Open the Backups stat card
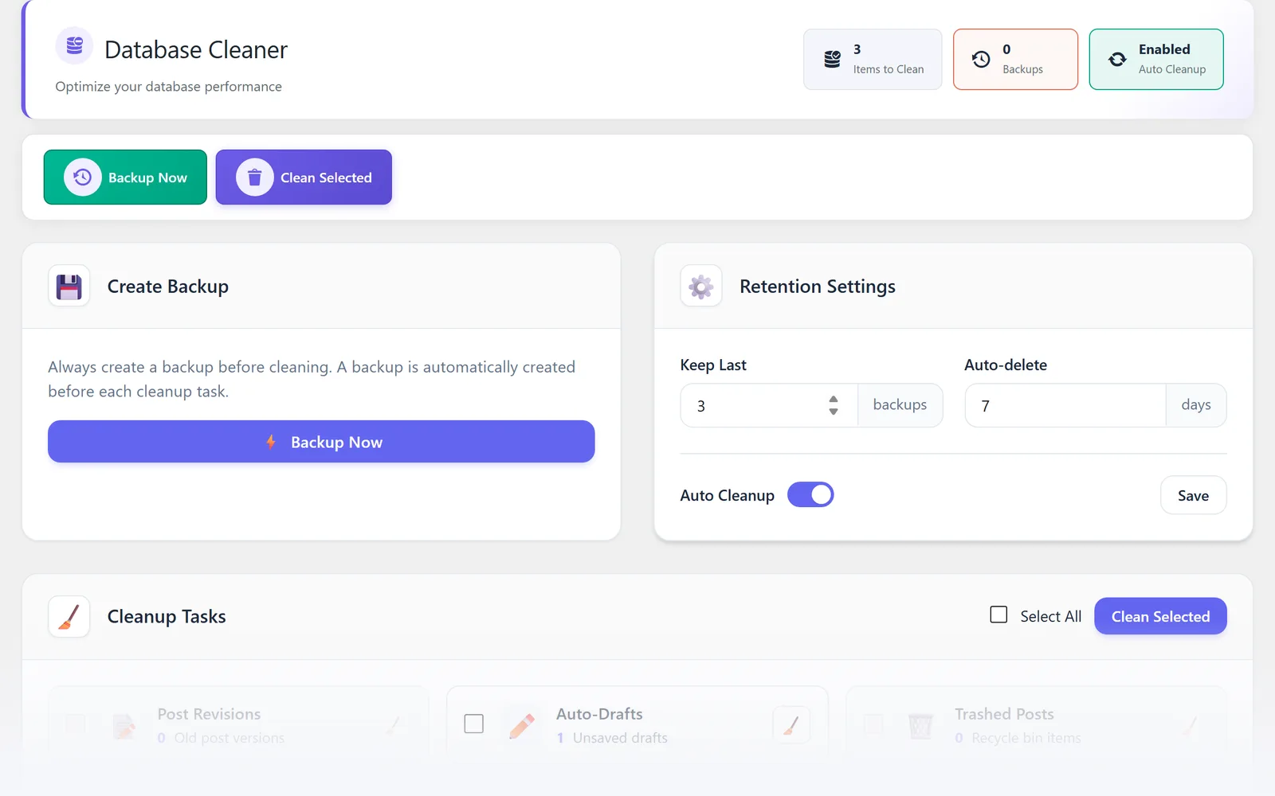This screenshot has width=1275, height=796. click(x=1015, y=60)
